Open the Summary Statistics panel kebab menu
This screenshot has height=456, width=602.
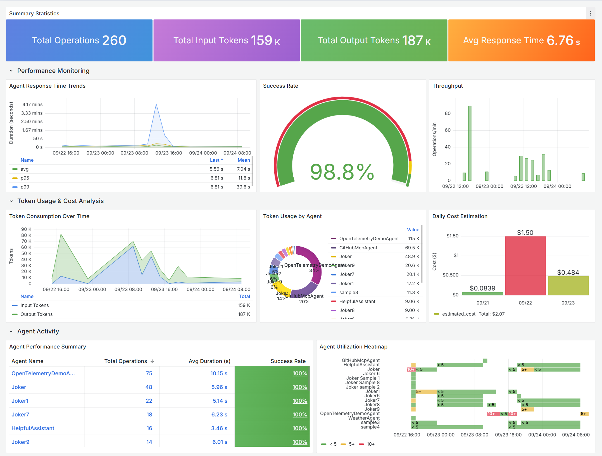click(590, 13)
